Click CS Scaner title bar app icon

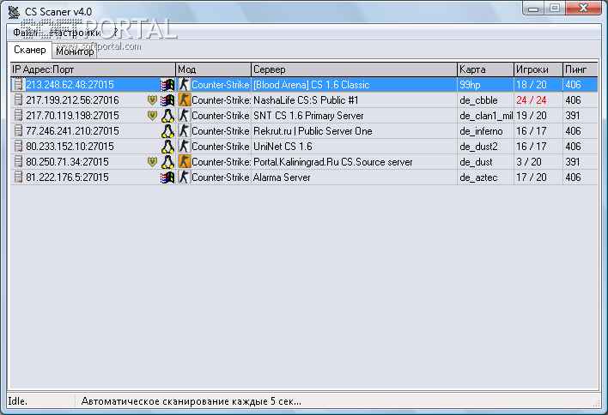pos(14,12)
